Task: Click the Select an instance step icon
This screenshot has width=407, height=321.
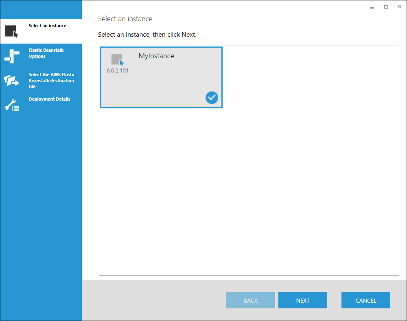Action: coord(11,31)
